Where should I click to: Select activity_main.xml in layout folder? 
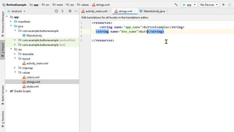[37, 63]
